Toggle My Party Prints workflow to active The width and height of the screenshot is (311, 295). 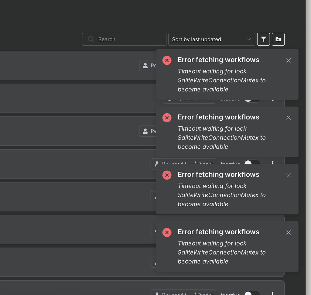pos(252,98)
